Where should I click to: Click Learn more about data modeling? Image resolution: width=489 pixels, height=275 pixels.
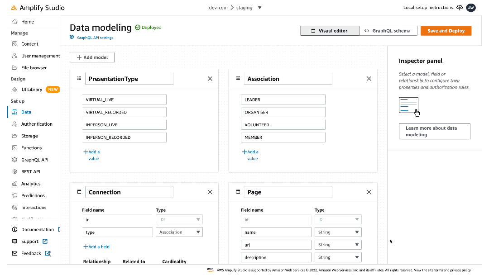click(x=434, y=131)
